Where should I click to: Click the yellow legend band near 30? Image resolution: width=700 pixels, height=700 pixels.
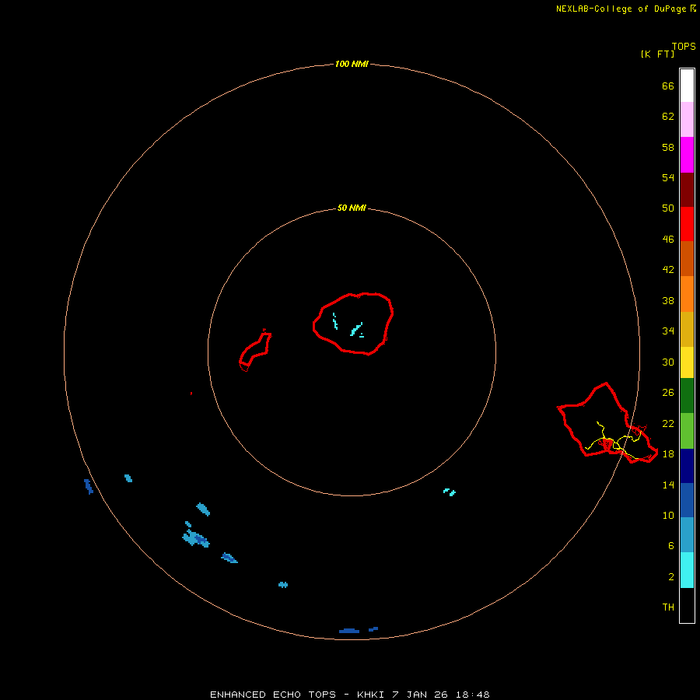pyautogui.click(x=687, y=362)
